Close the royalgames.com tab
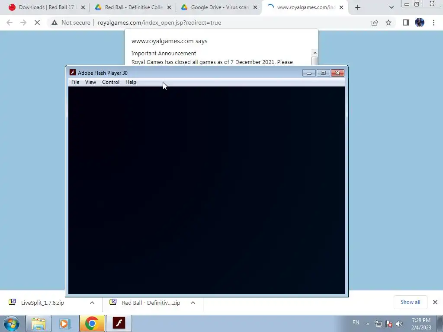The height and width of the screenshot is (332, 443). click(341, 8)
